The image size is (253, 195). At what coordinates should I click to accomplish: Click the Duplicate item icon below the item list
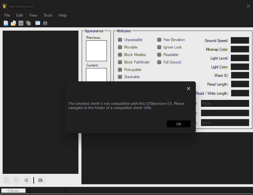point(16,180)
